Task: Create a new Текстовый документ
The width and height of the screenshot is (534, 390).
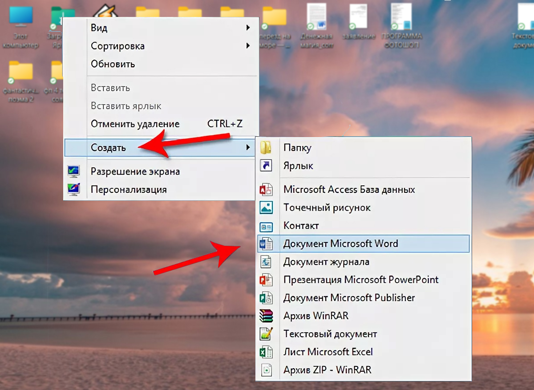Action: 330,334
